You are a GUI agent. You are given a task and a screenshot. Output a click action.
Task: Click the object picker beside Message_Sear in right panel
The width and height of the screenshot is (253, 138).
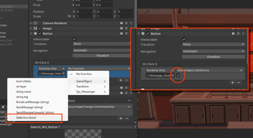coord(173,75)
